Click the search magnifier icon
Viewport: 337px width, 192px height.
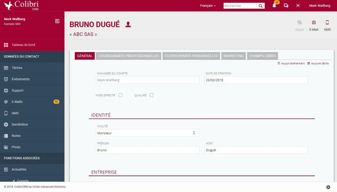[261, 6]
